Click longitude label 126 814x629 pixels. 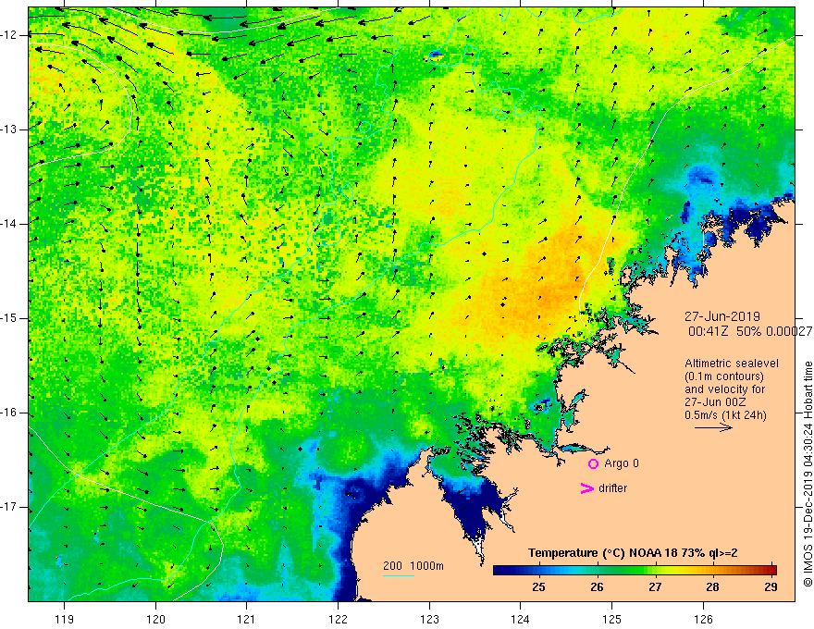(703, 619)
